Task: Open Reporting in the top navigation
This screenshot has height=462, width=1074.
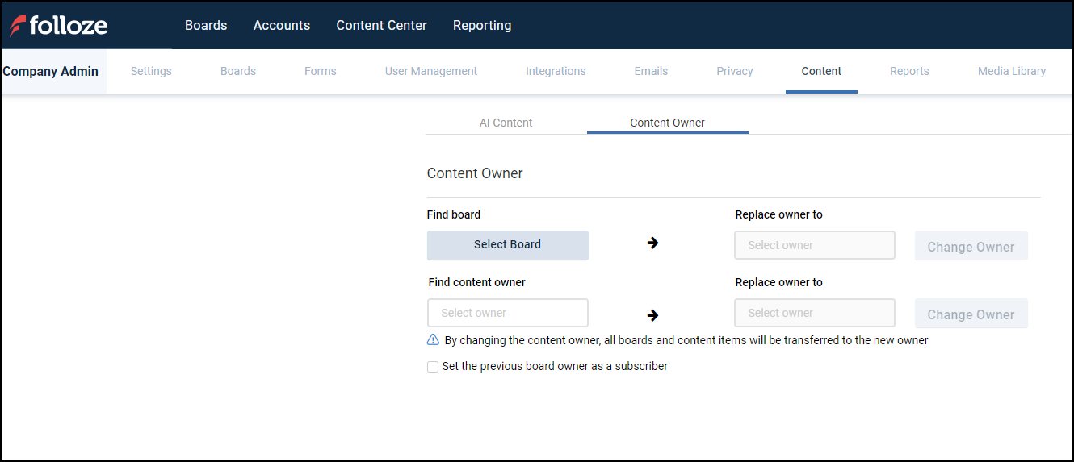Action: point(482,25)
